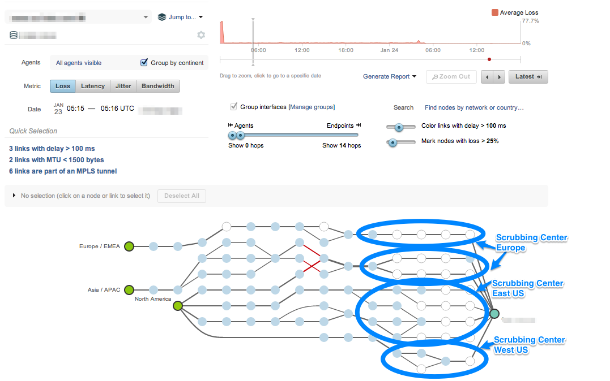Click the next time step arrow

click(498, 77)
